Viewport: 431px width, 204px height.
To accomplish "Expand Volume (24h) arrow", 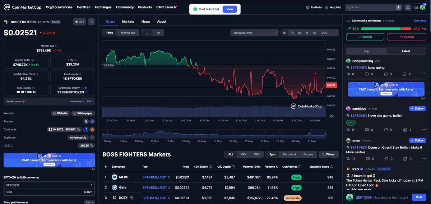I will (x=36, y=60).
